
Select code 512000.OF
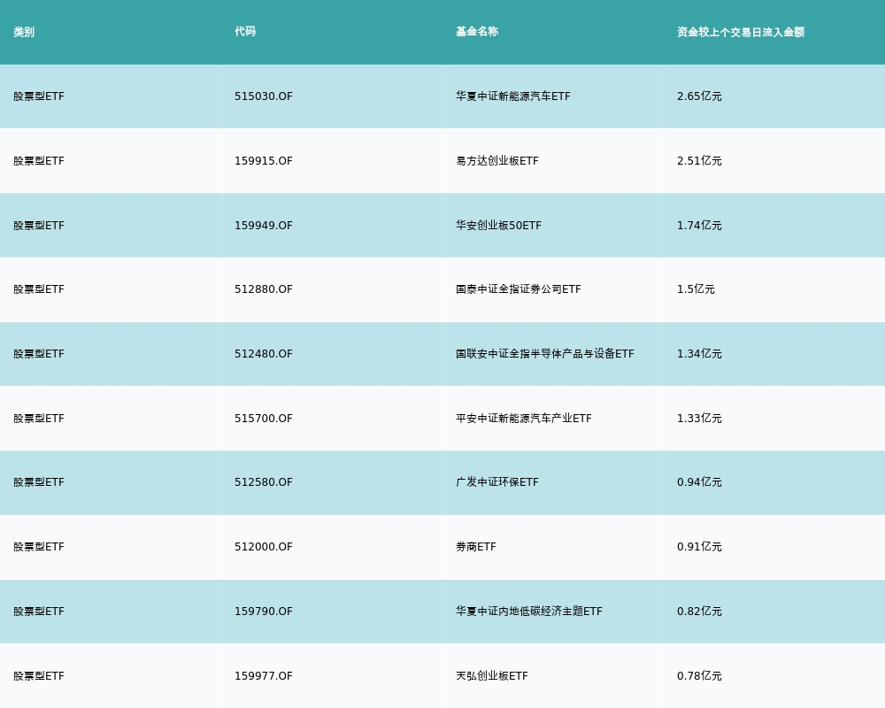264,547
